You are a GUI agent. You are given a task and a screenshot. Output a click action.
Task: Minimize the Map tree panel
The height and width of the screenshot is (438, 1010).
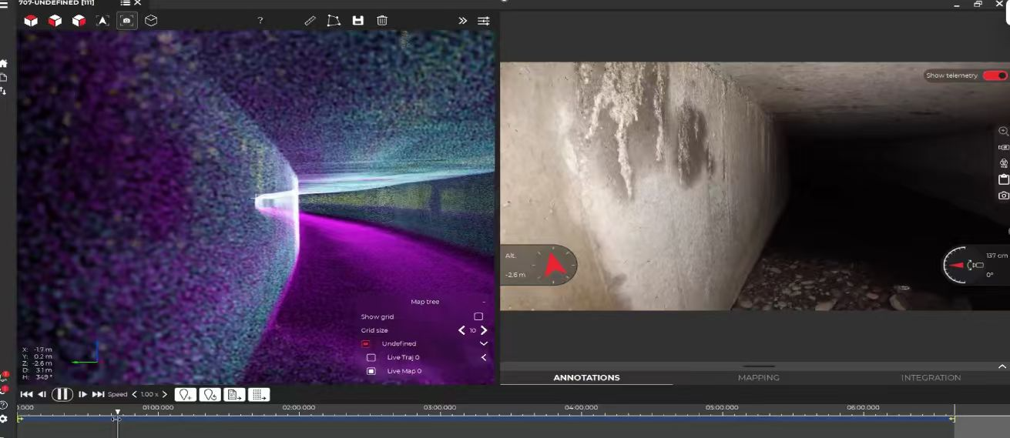click(484, 302)
